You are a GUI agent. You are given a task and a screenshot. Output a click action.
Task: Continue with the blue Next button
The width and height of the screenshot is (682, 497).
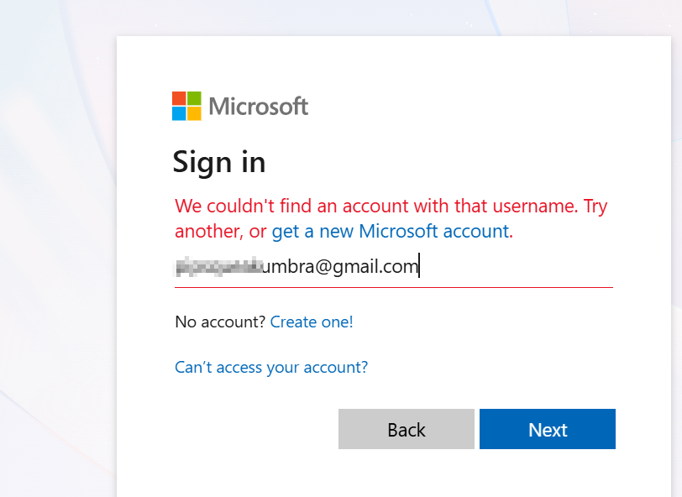click(x=547, y=429)
